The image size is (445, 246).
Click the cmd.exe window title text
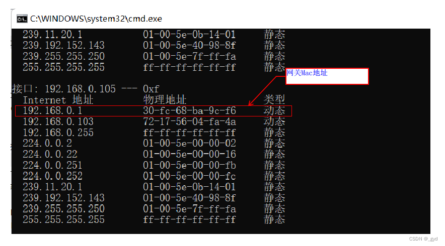point(96,19)
